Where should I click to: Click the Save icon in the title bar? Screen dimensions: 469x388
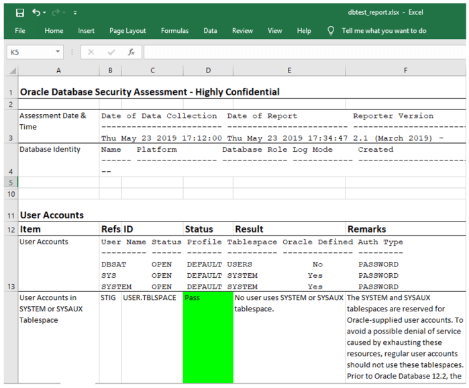[19, 12]
